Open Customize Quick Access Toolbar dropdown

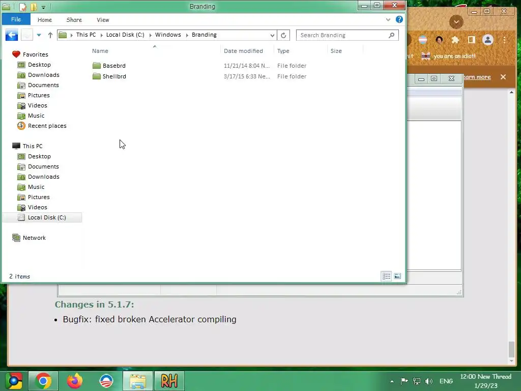pos(44,7)
